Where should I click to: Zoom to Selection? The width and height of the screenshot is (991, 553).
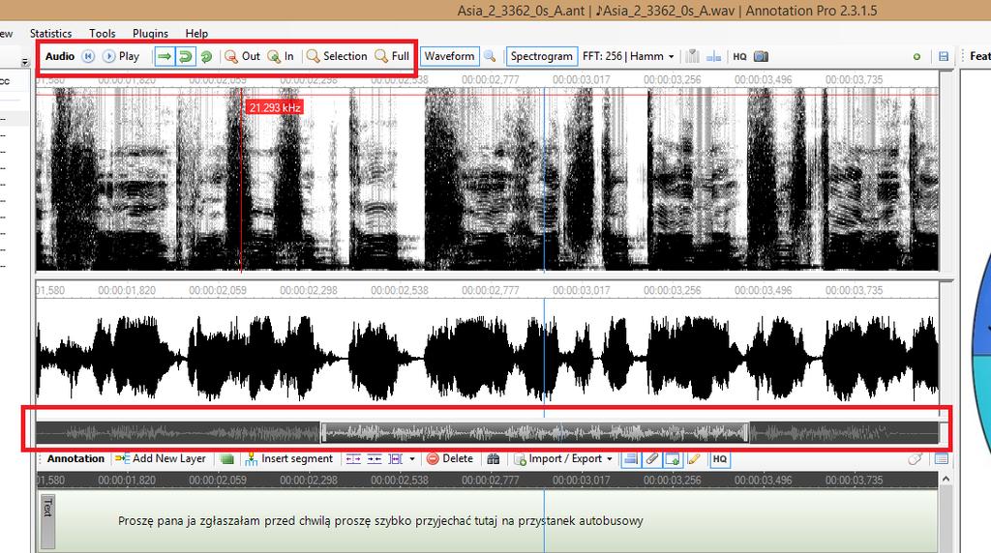click(x=337, y=56)
